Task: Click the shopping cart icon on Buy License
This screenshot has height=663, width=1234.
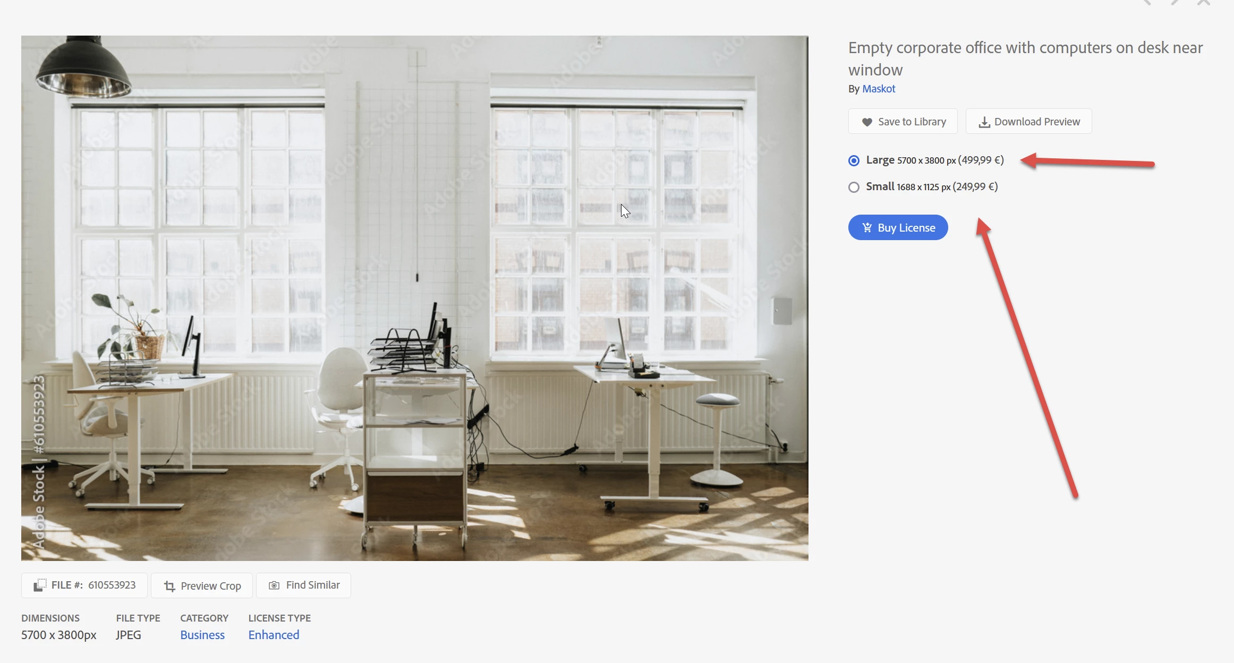Action: 867,227
